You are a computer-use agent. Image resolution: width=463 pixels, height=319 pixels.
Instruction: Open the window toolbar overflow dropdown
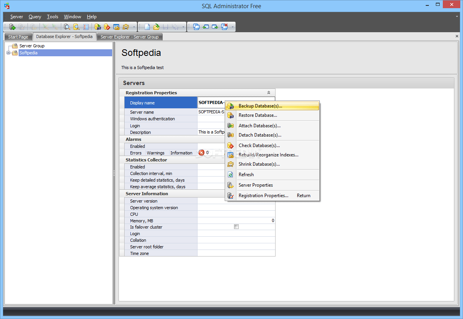coord(233,27)
